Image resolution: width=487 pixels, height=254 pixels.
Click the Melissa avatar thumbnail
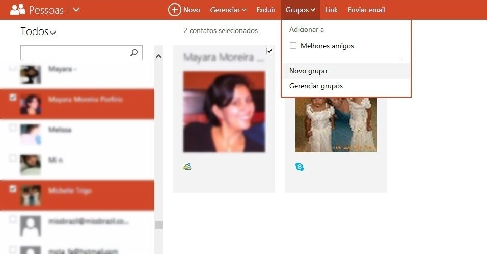point(31,135)
